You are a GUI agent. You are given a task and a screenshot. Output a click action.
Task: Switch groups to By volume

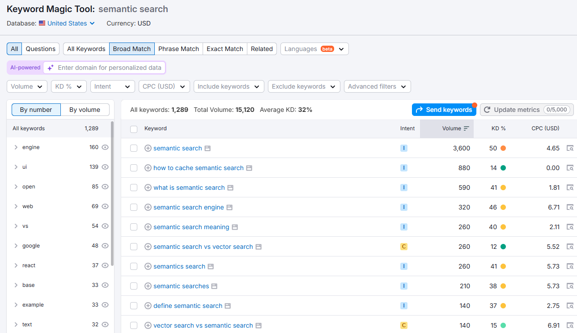coord(85,110)
